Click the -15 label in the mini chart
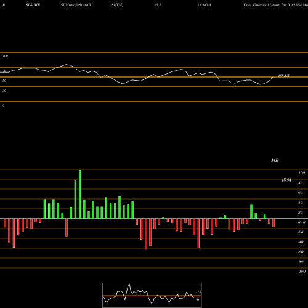This screenshot has width=308, height=308. point(198,292)
